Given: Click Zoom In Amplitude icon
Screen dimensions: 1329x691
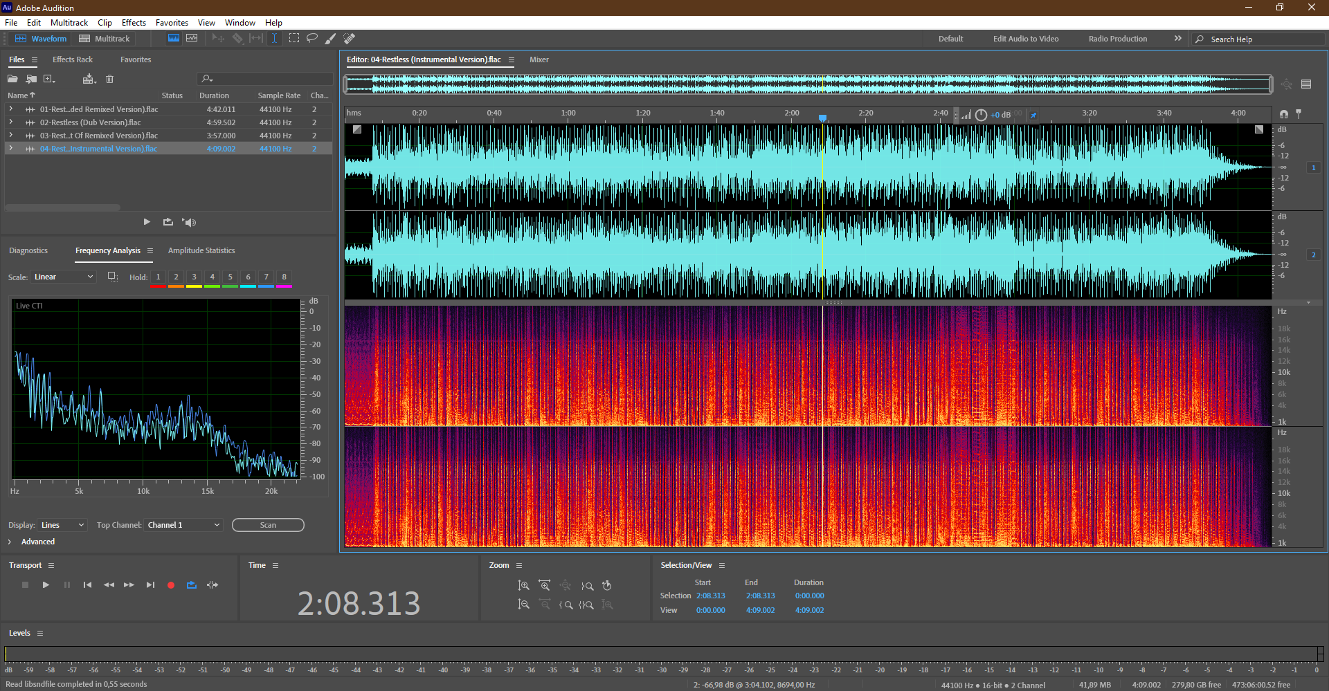Looking at the screenshot, I should pyautogui.click(x=524, y=586).
